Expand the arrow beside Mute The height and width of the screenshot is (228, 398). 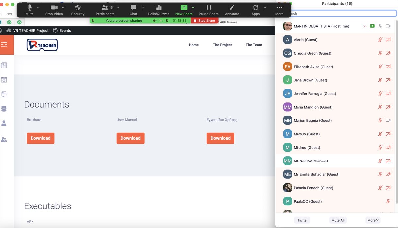pos(38,7)
